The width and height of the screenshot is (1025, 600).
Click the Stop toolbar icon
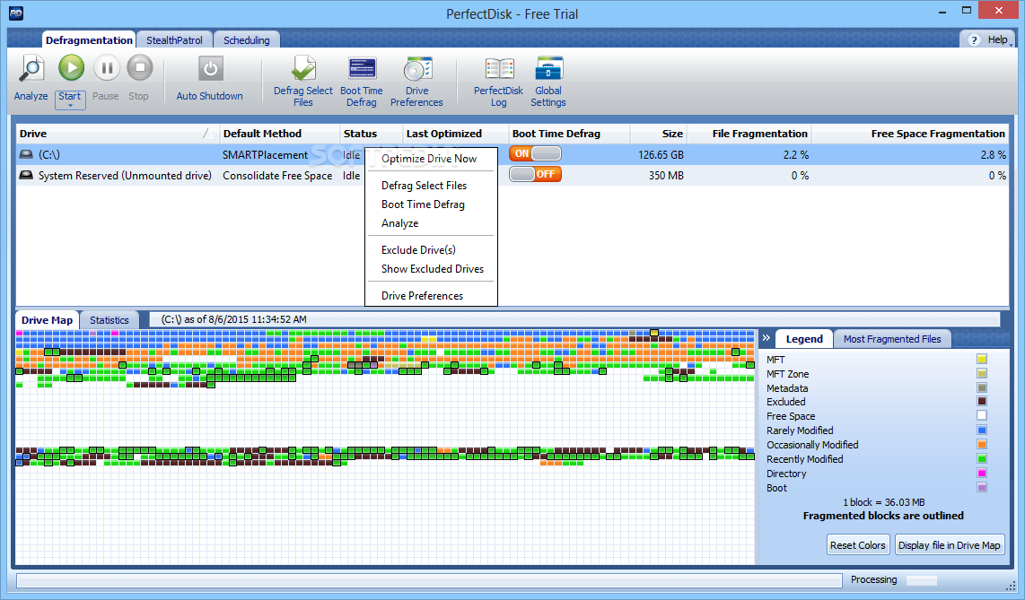(139, 68)
